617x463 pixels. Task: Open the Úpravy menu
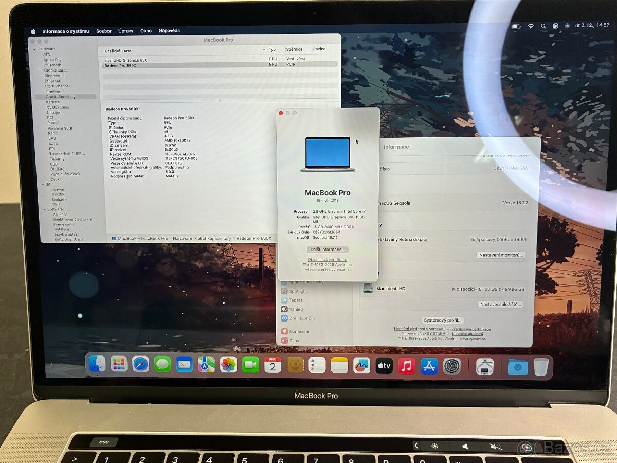[x=125, y=31]
